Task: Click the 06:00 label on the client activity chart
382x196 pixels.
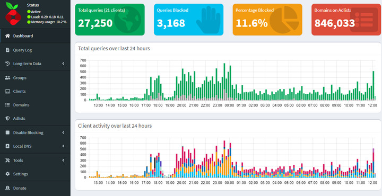Action: point(301,183)
